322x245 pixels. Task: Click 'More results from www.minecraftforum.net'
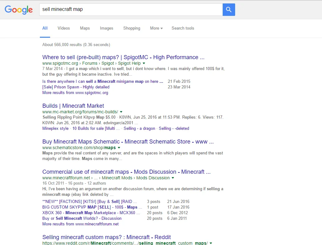80,224
